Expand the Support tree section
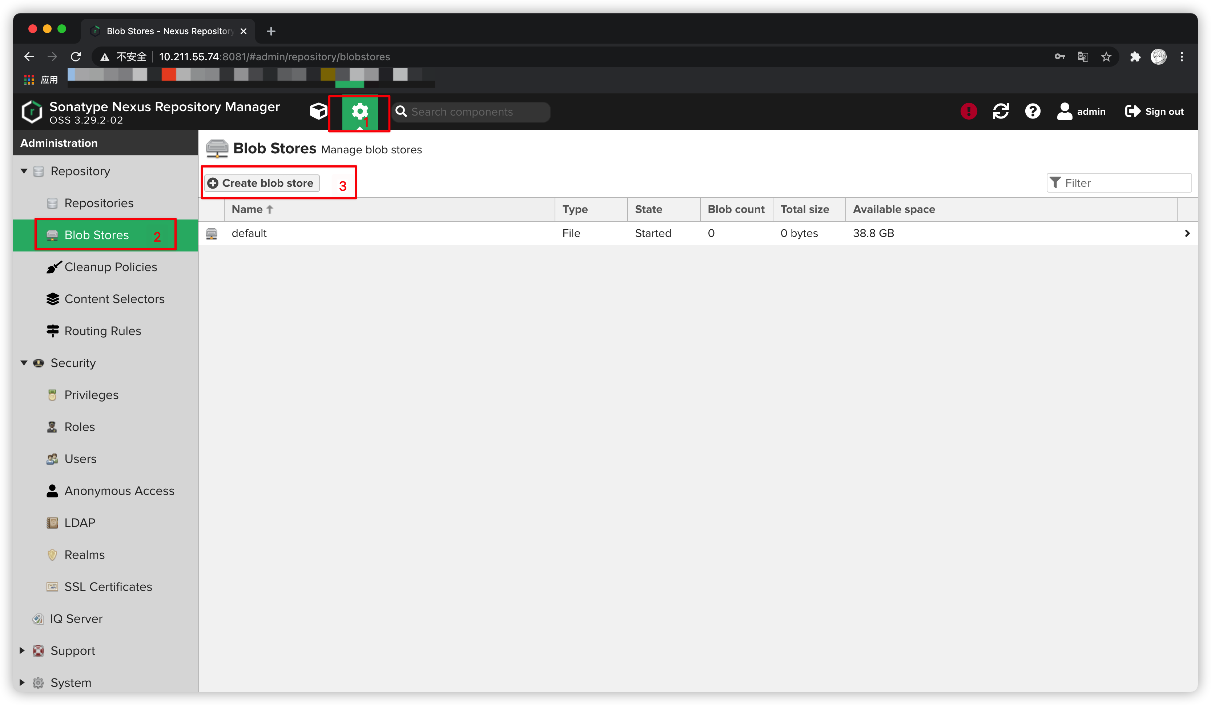The height and width of the screenshot is (705, 1211). click(22, 650)
